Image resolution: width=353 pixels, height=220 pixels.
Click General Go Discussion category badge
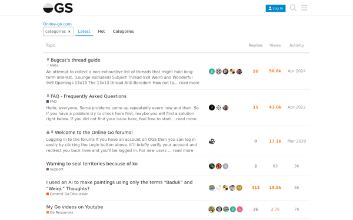tap(67, 194)
